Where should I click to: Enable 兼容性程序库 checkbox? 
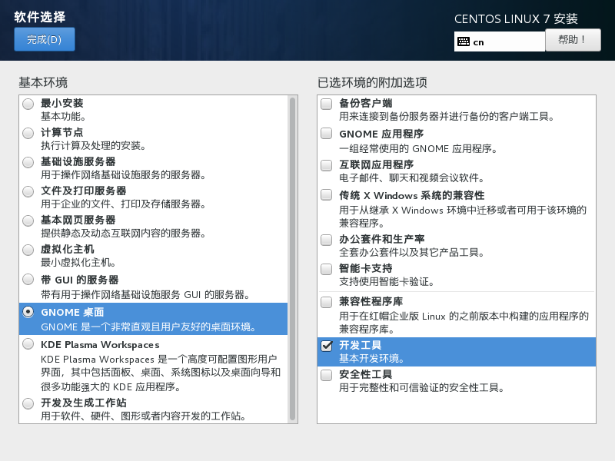pos(326,302)
